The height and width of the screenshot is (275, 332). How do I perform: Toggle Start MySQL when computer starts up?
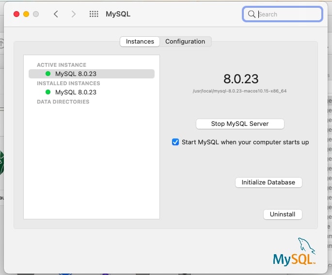175,142
